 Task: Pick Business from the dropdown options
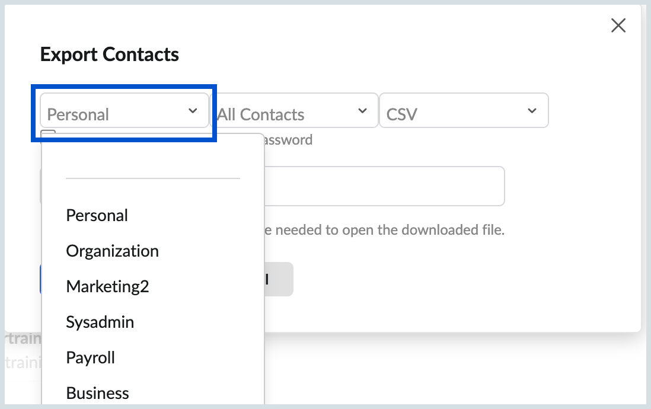tap(97, 392)
